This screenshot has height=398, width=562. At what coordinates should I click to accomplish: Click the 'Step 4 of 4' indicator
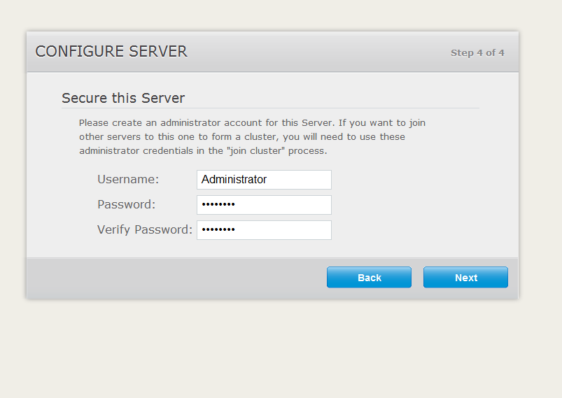pos(477,52)
